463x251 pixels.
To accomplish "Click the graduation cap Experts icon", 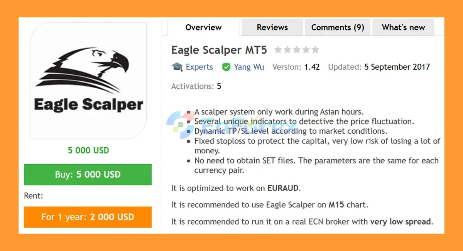I will pos(177,67).
